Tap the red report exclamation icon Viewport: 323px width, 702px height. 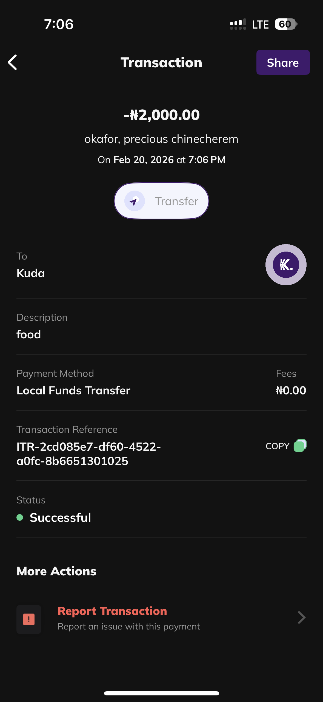(29, 619)
